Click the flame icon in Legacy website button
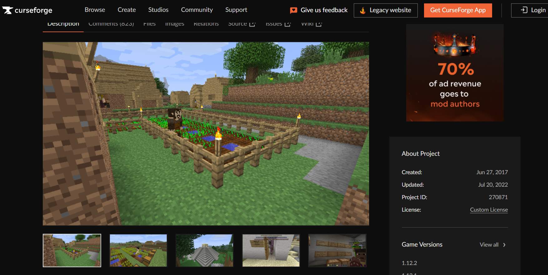Image resolution: width=548 pixels, height=275 pixels. 363,10
